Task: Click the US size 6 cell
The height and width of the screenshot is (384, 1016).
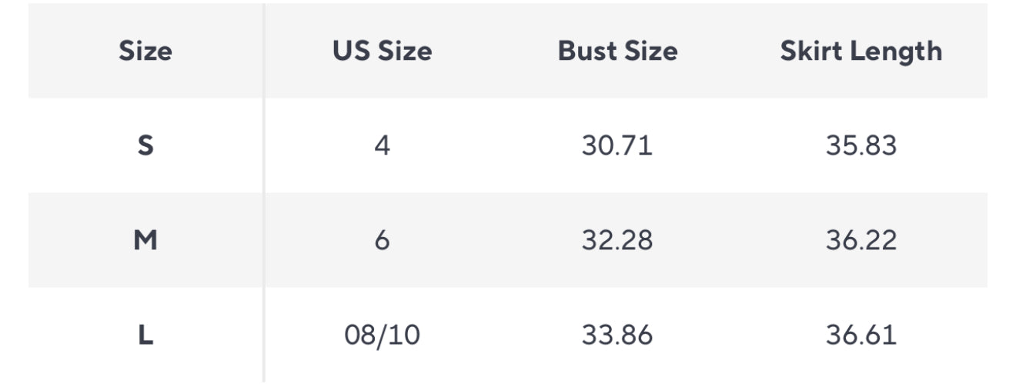Action: point(382,241)
